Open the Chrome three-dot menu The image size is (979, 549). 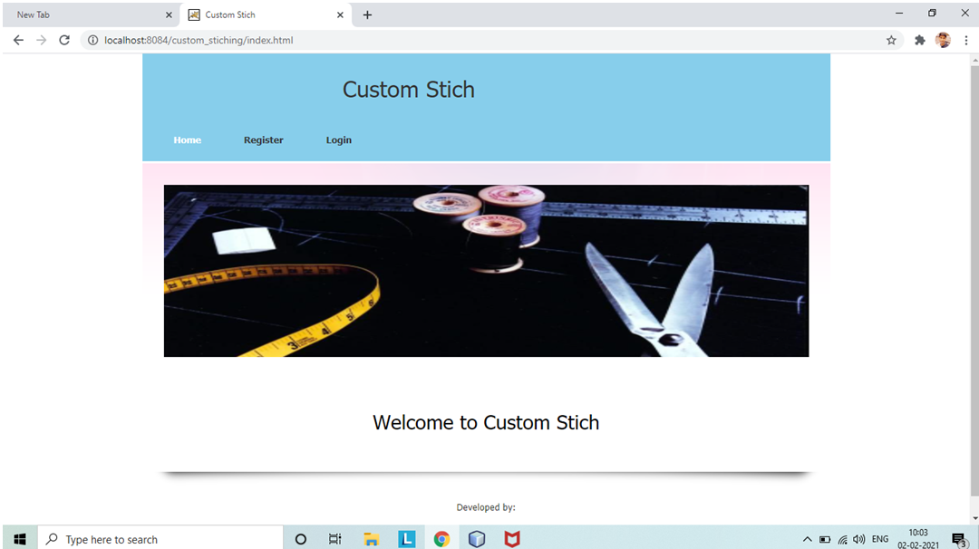[966, 40]
